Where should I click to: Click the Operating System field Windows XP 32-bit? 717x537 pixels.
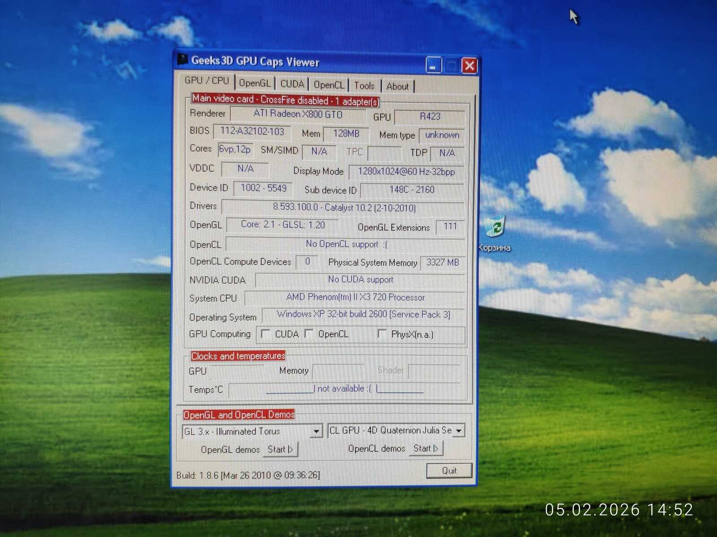click(363, 315)
